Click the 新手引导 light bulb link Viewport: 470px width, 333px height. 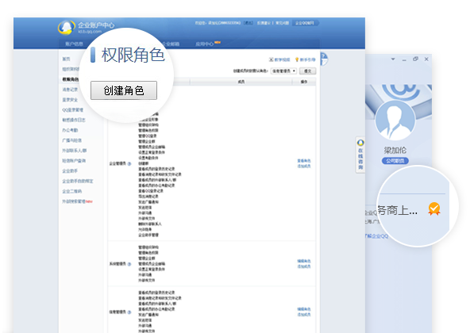pyautogui.click(x=305, y=59)
